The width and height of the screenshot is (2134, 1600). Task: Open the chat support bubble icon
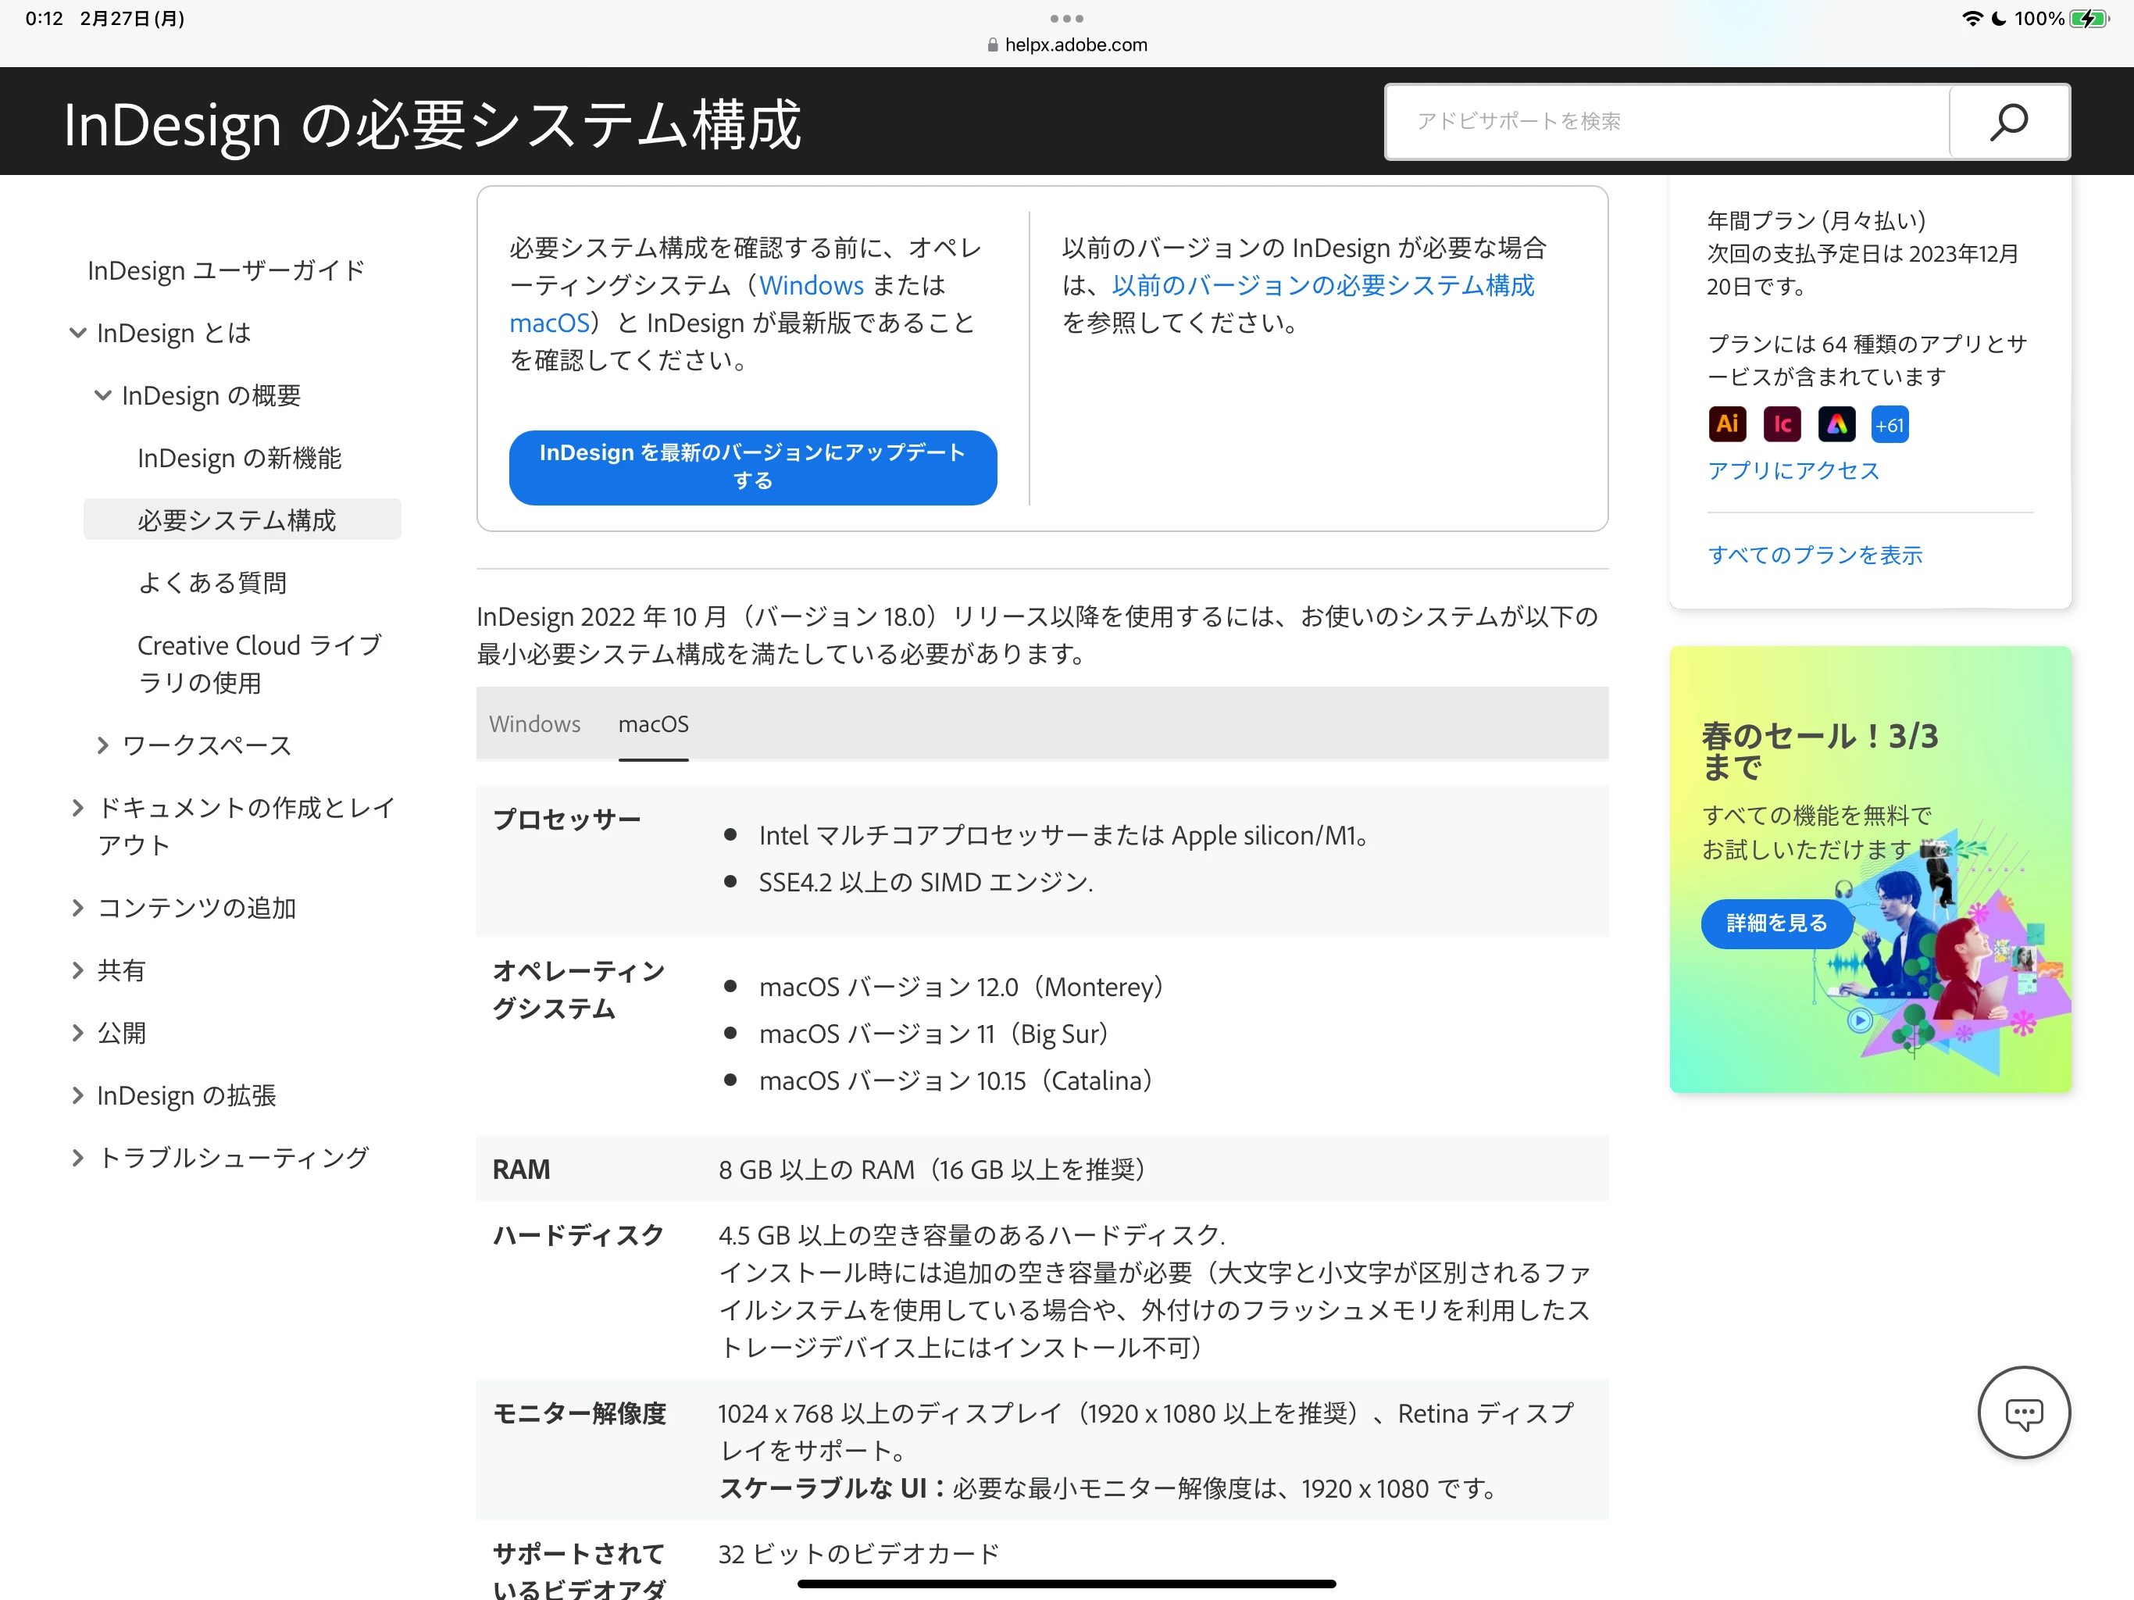(2023, 1412)
